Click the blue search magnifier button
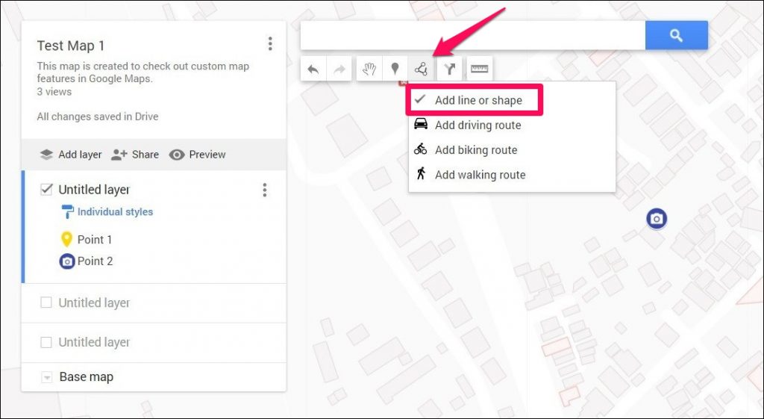 click(676, 35)
